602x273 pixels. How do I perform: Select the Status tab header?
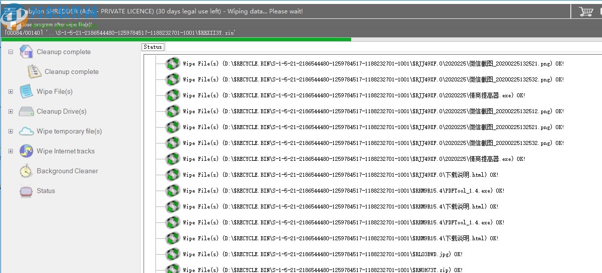pos(153,47)
